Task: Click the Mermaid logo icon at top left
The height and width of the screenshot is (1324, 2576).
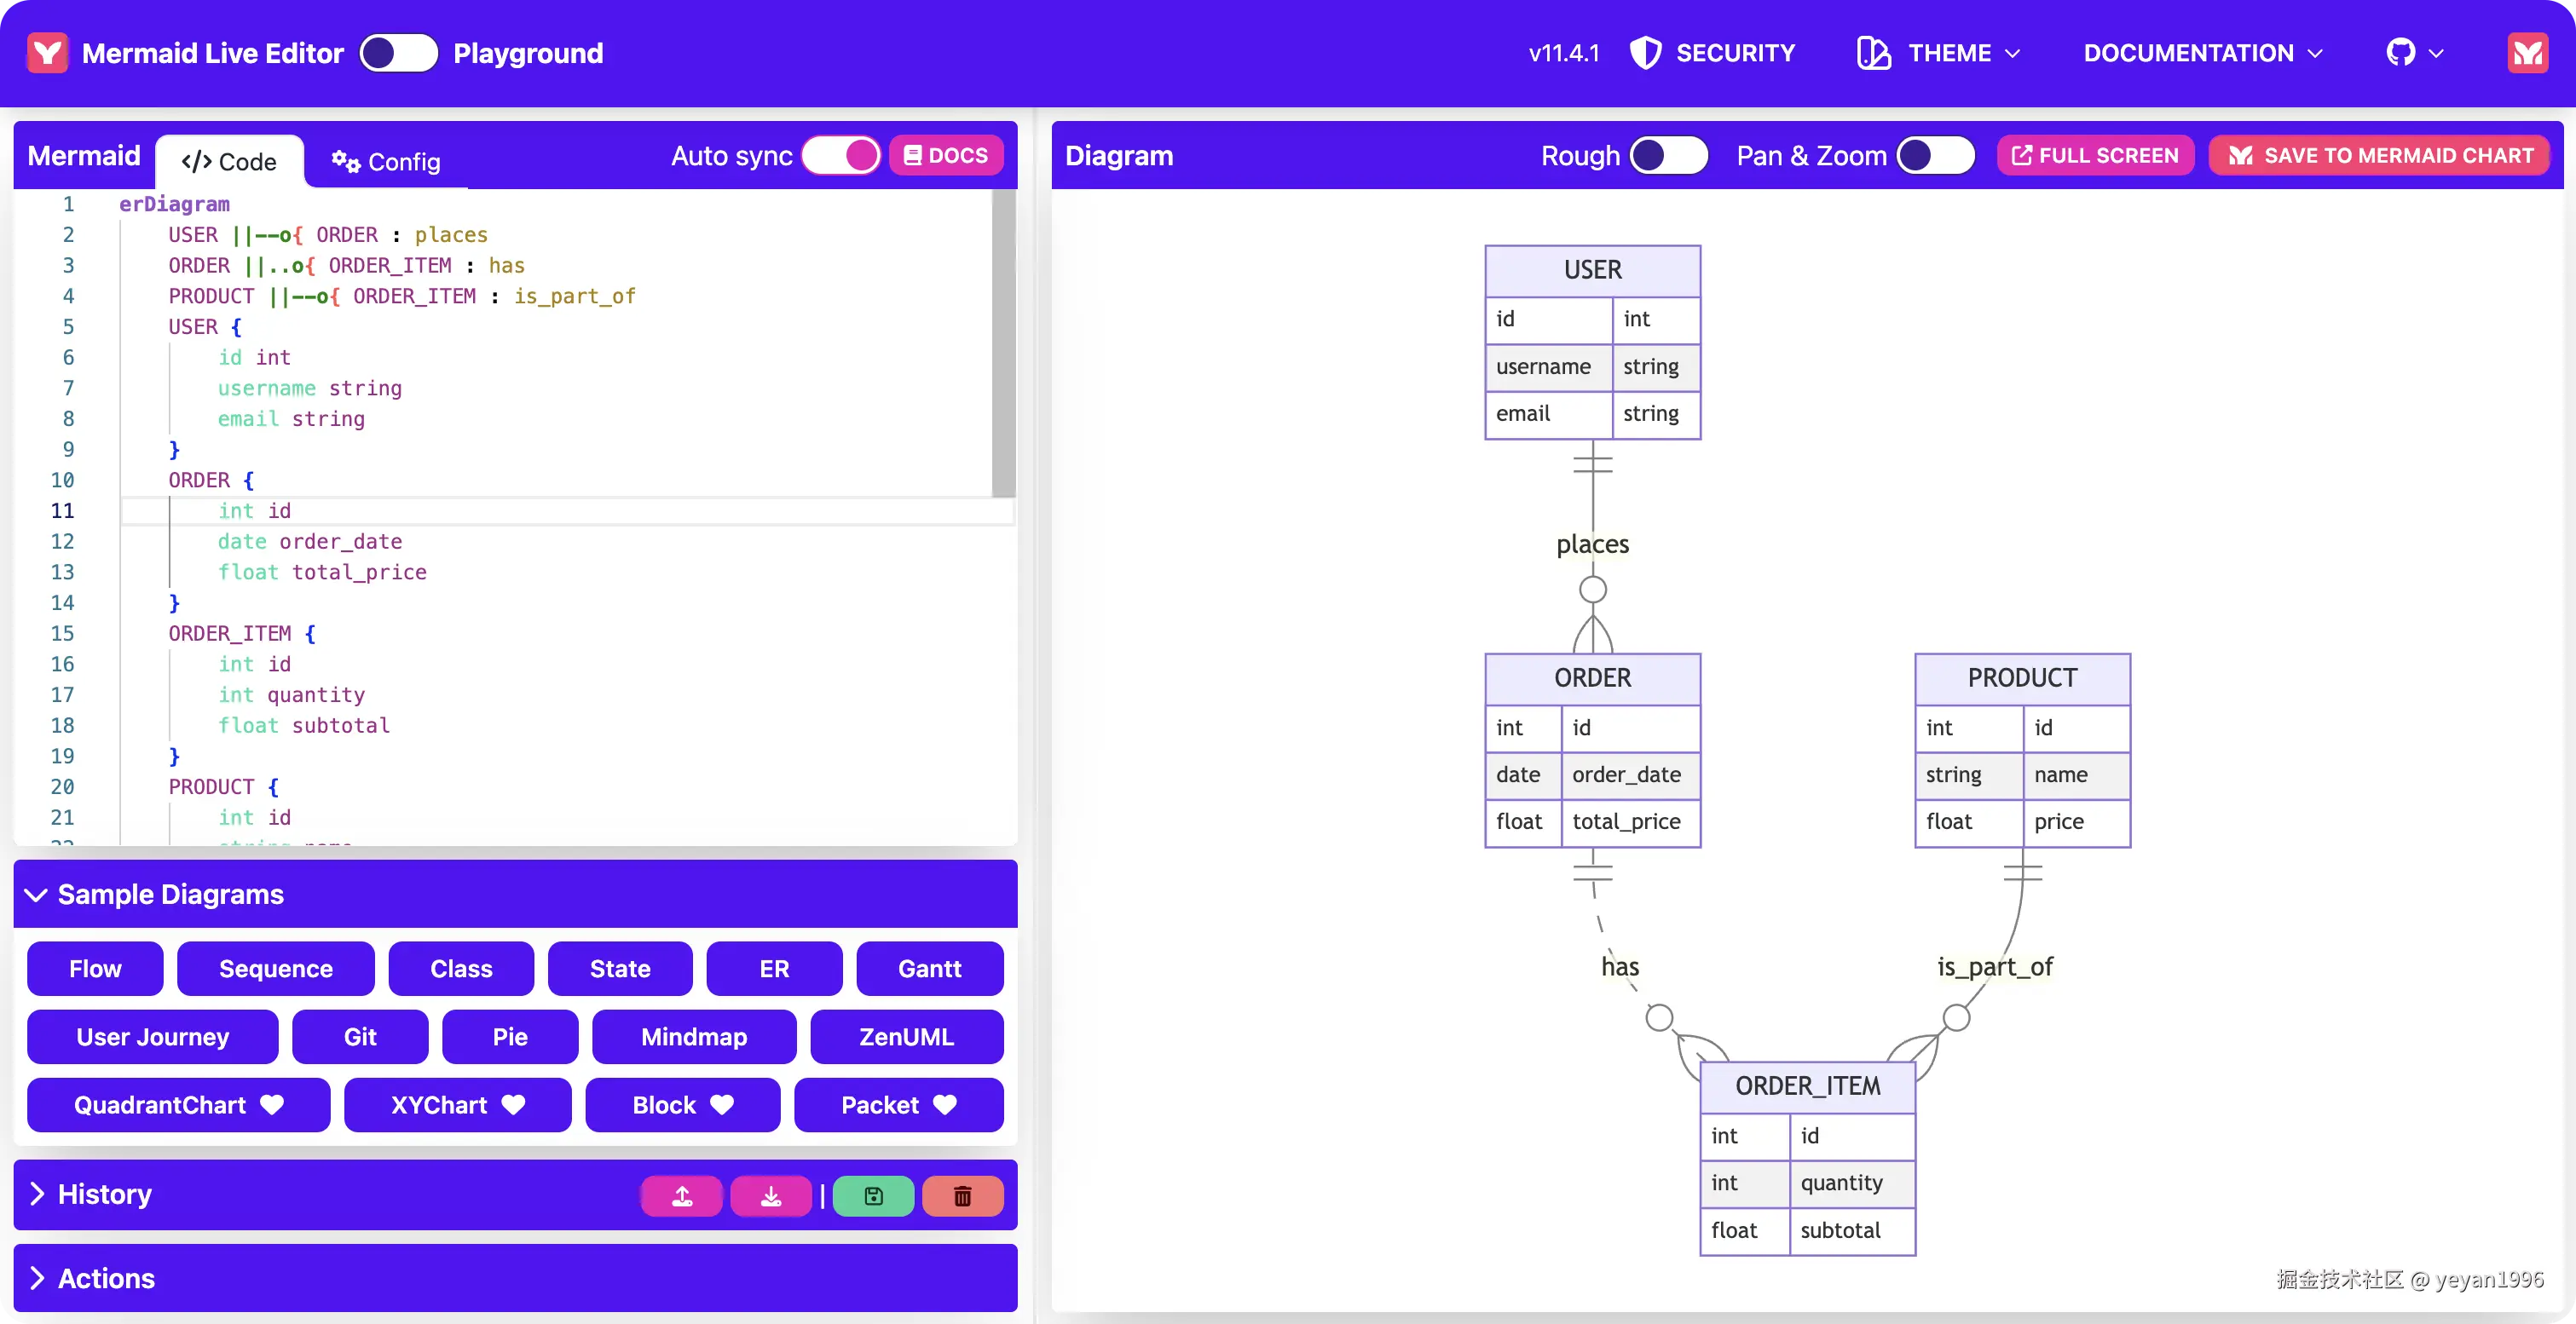Action: click(47, 53)
